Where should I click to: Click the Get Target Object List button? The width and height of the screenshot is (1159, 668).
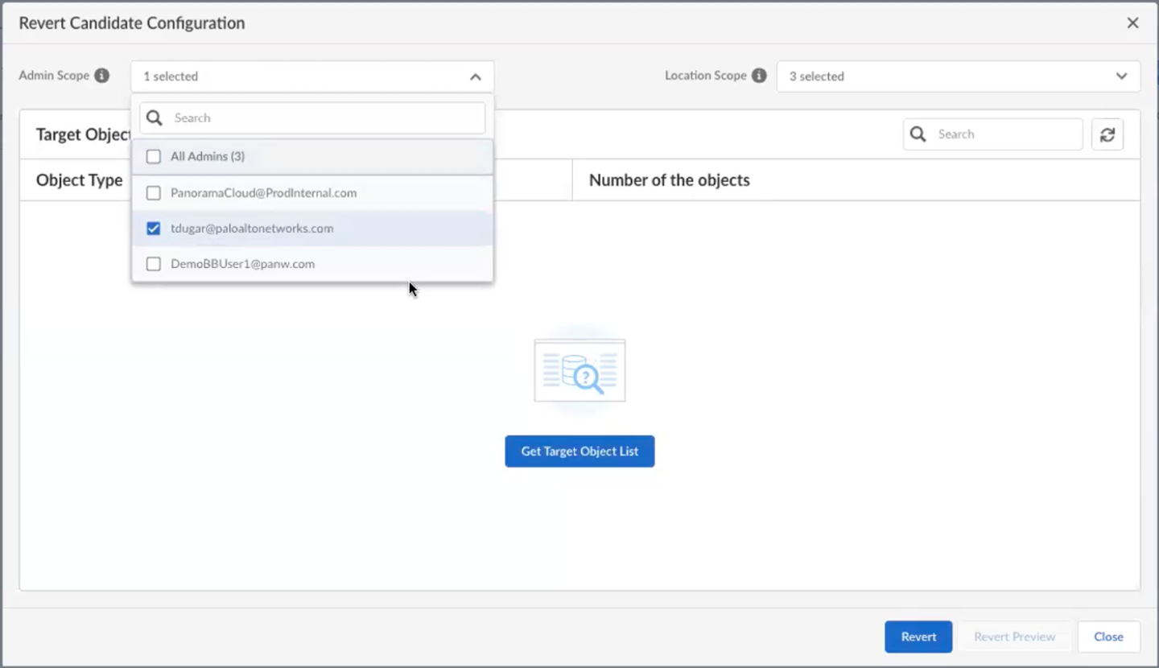(x=579, y=452)
